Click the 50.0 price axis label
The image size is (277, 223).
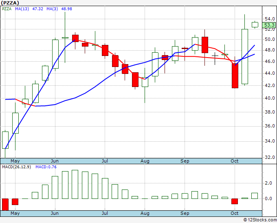pos(270,39)
